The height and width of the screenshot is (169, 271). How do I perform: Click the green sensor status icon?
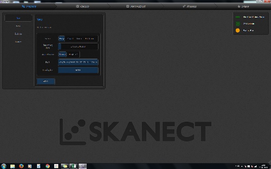pos(238,17)
